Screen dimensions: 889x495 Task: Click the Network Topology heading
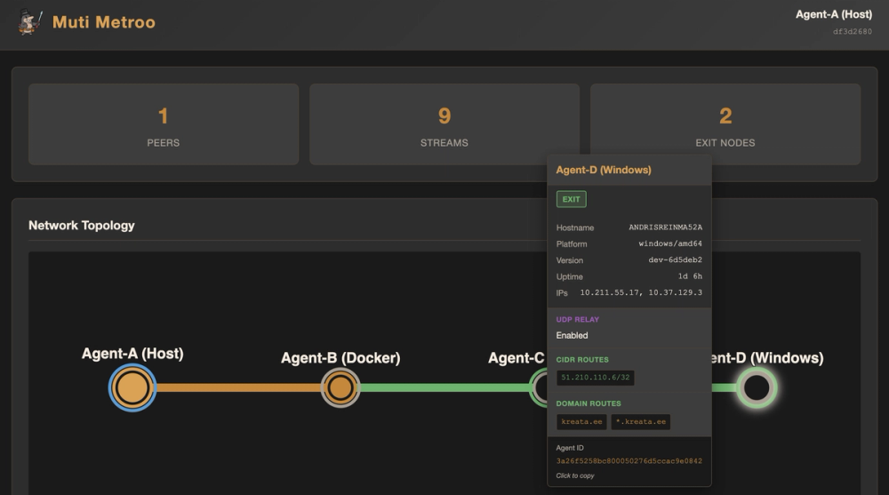pyautogui.click(x=82, y=226)
